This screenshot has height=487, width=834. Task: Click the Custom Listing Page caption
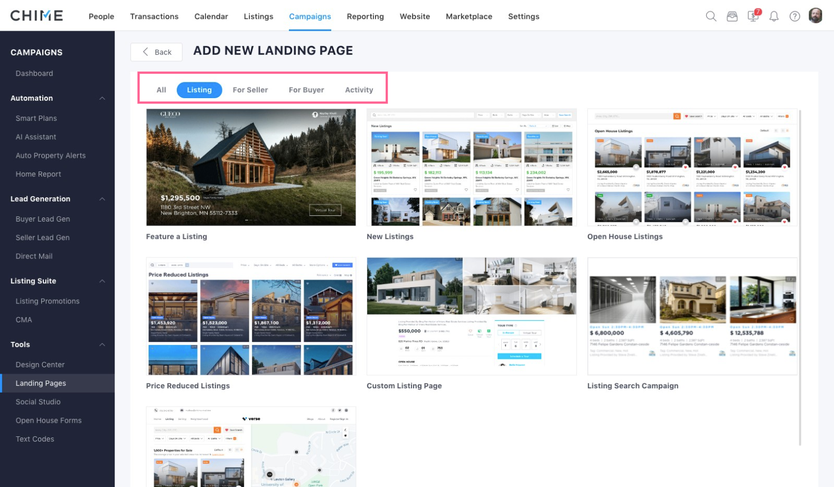click(x=404, y=386)
